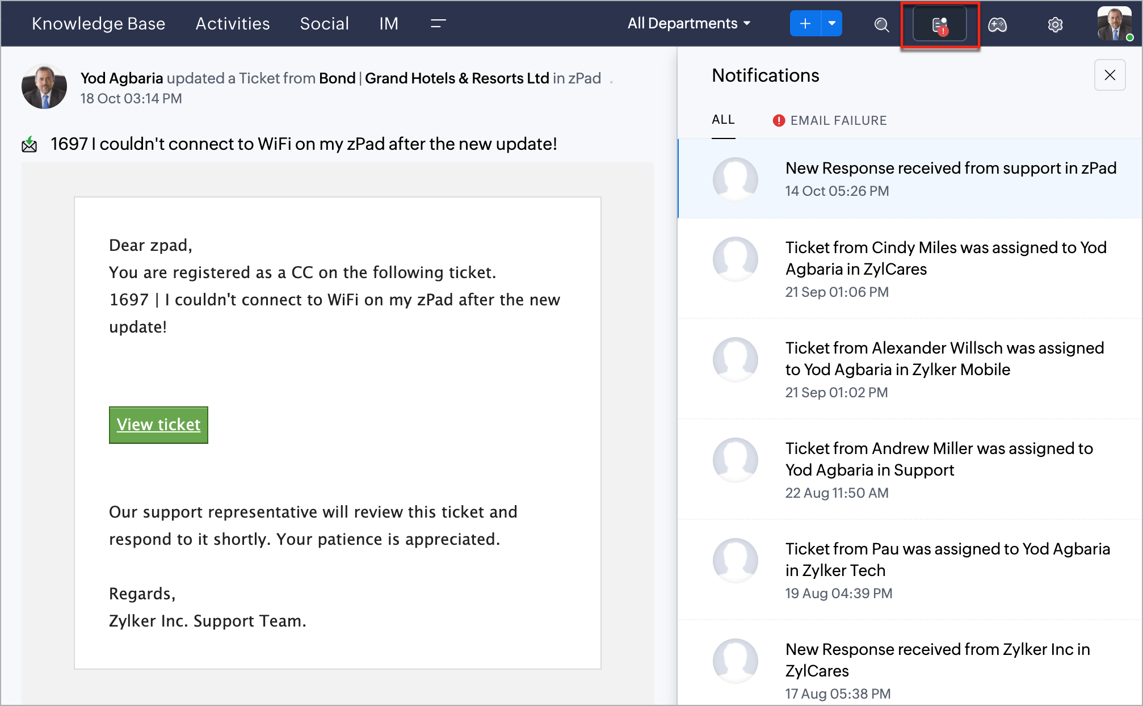
Task: Switch to the EMAIL FAILURE tab
Action: click(838, 120)
